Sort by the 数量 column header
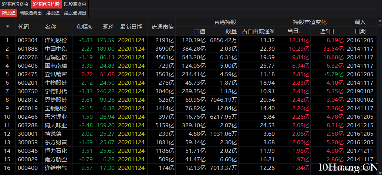382x175 pixels. (x=231, y=31)
